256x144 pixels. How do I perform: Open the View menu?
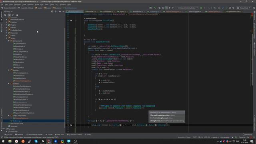(11, 4)
